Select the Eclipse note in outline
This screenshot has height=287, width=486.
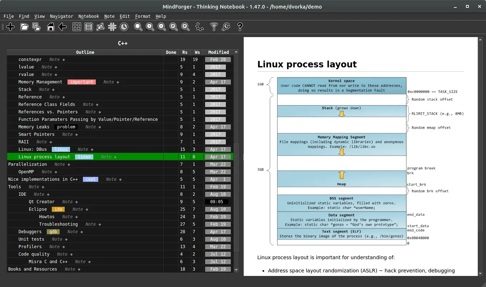[38, 209]
